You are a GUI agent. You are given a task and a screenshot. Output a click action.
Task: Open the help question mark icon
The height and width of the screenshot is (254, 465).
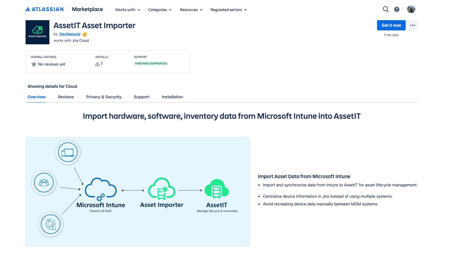click(397, 9)
